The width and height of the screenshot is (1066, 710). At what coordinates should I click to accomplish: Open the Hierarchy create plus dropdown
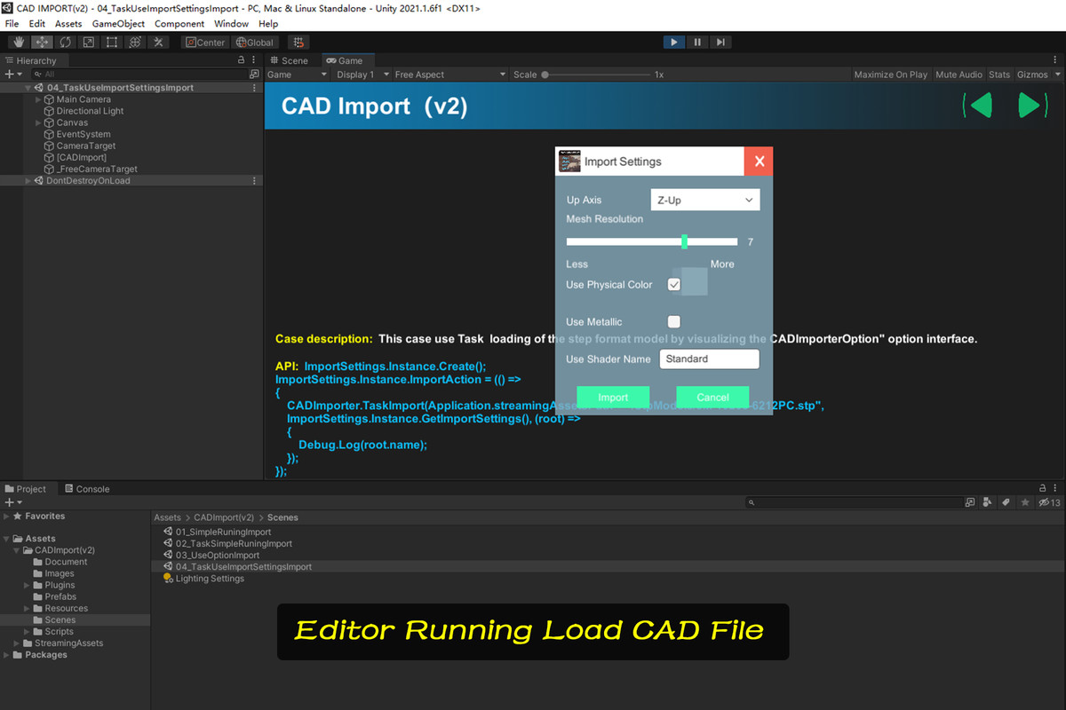click(12, 75)
